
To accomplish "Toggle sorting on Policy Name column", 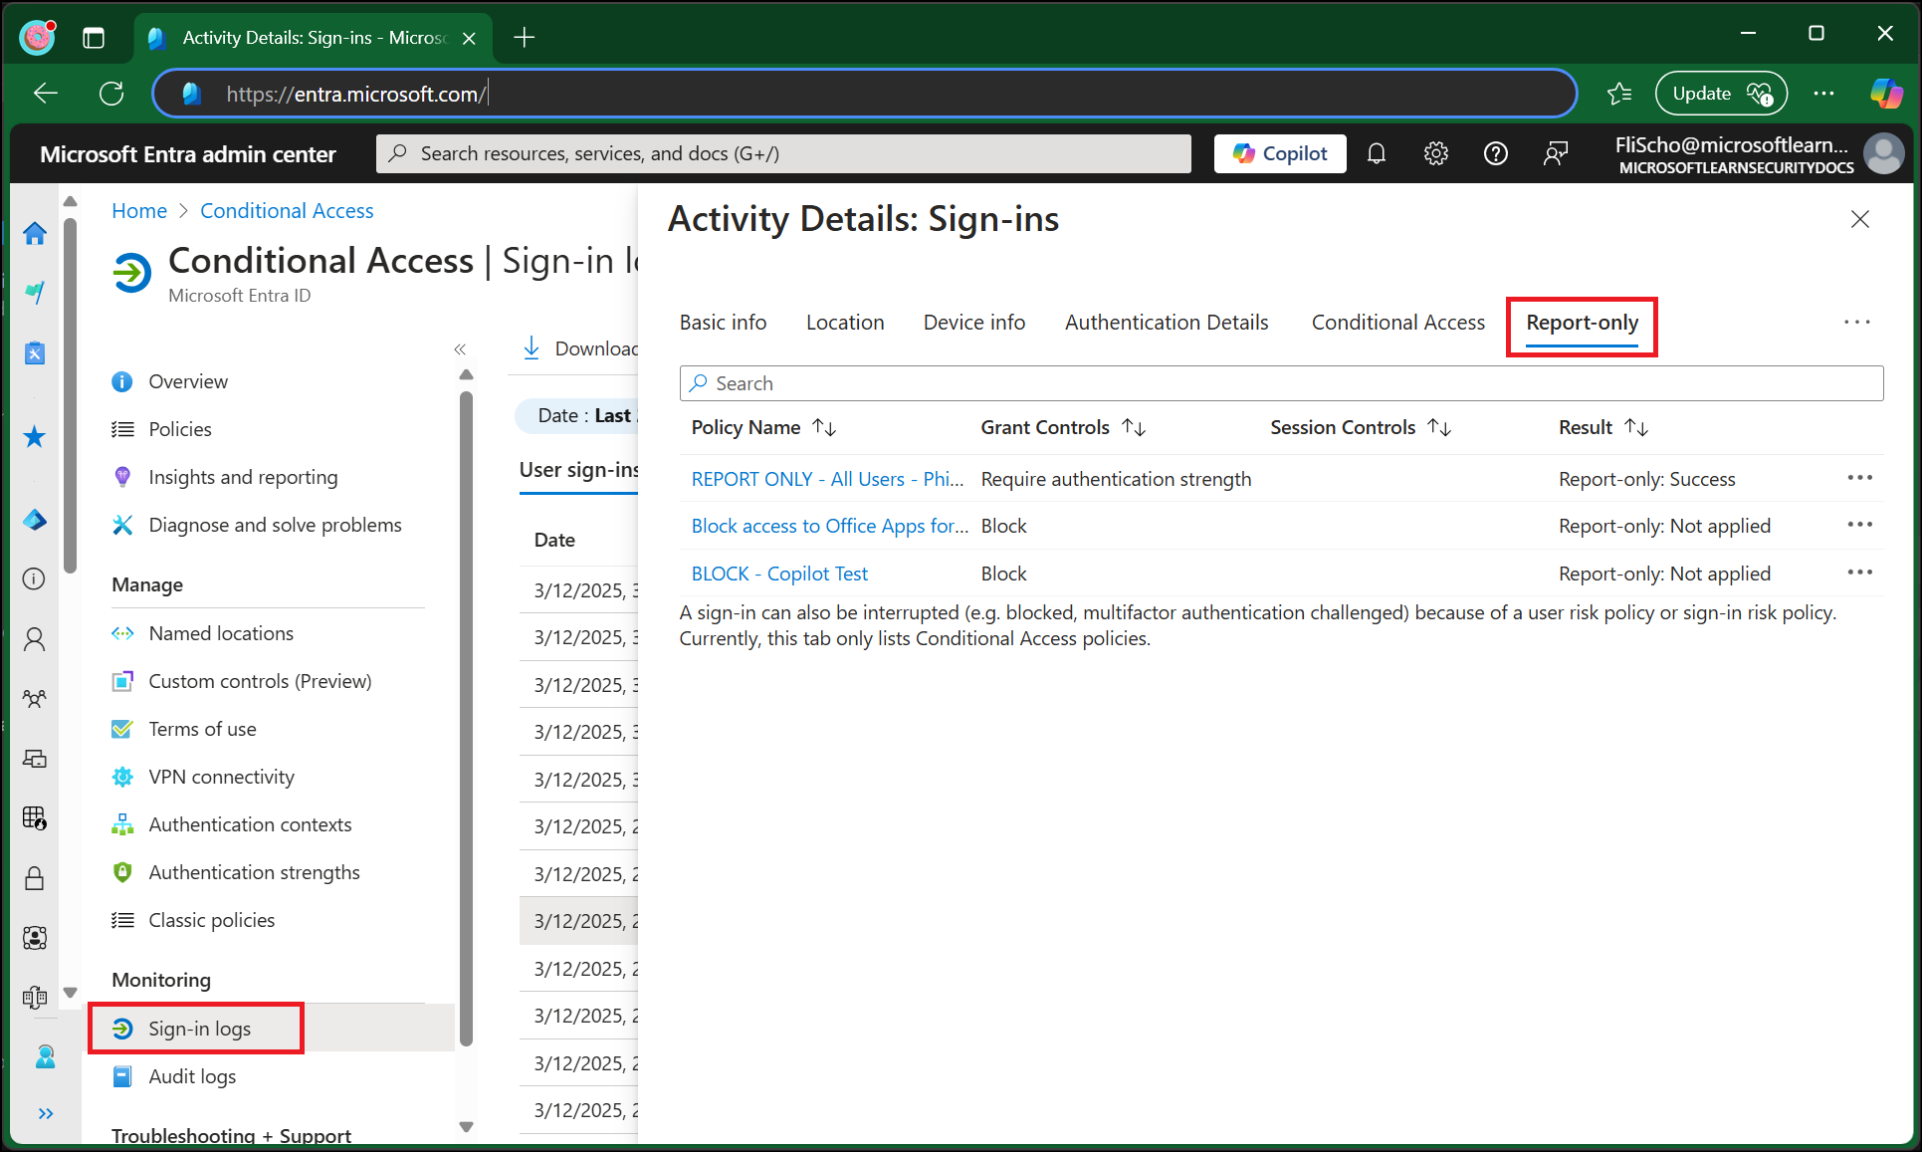I will pyautogui.click(x=825, y=426).
